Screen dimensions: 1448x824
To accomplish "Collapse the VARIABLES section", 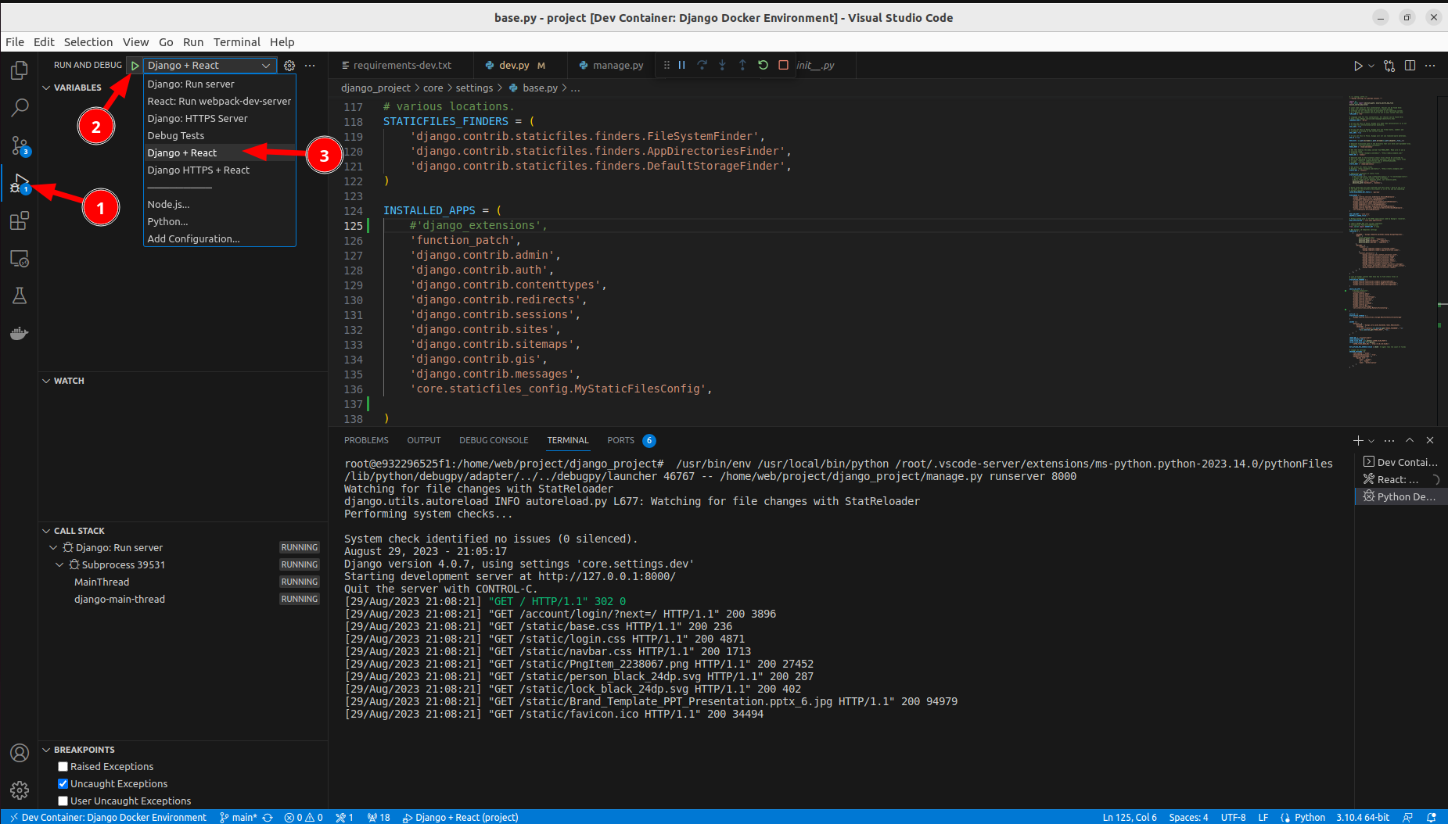I will tap(46, 88).
